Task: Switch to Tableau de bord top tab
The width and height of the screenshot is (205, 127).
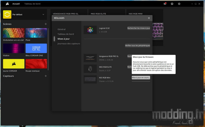Action: point(32,4)
